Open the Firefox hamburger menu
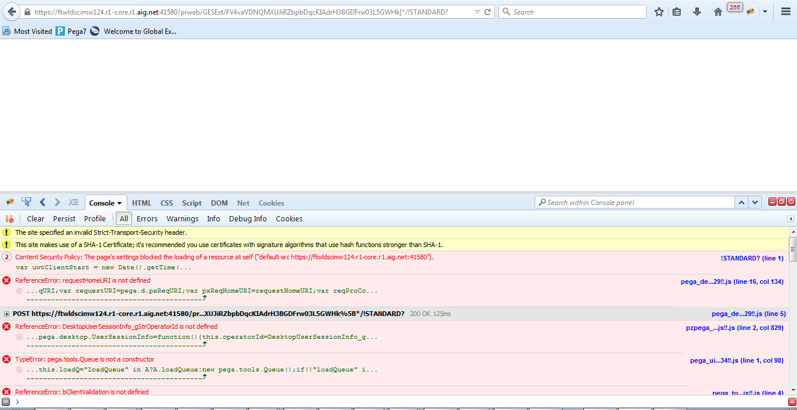Screen dimensions: 797x410 (786, 12)
